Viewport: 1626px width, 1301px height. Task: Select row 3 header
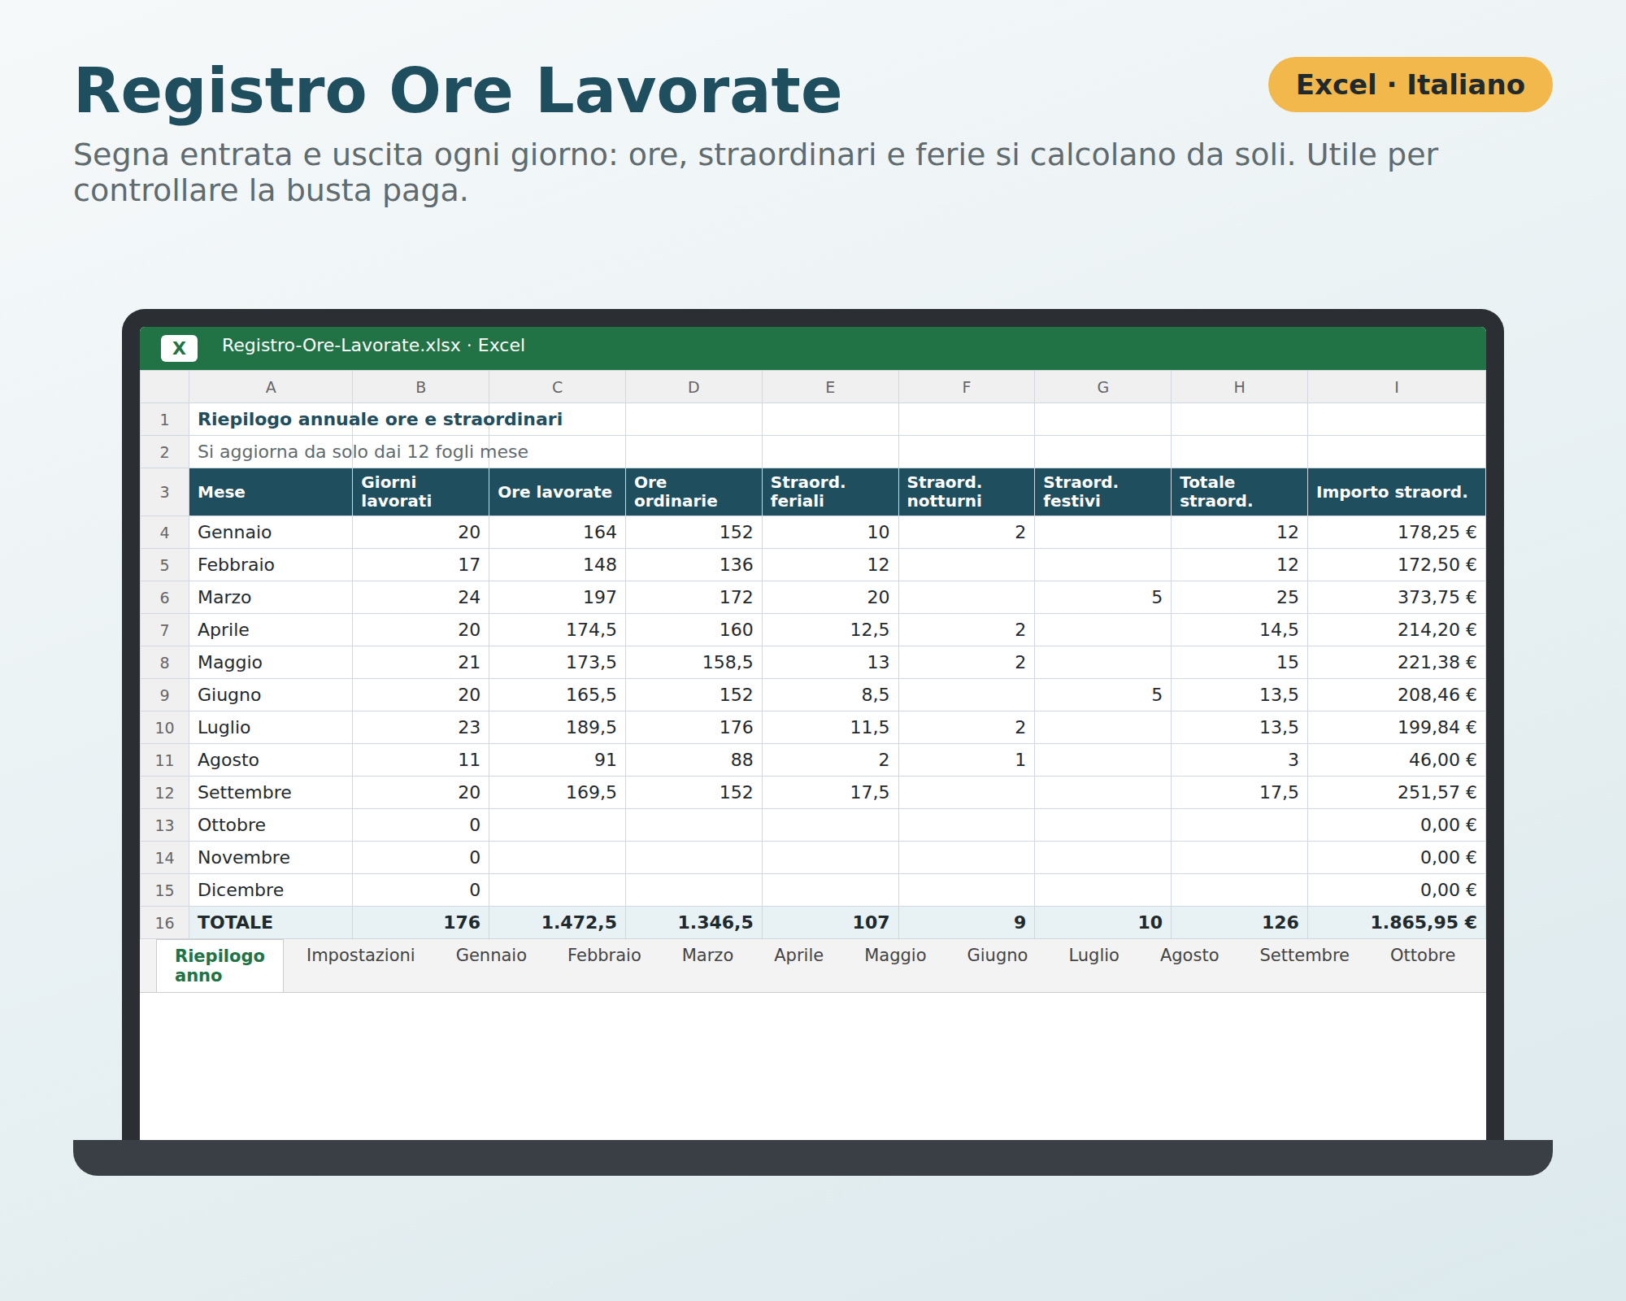(x=164, y=492)
